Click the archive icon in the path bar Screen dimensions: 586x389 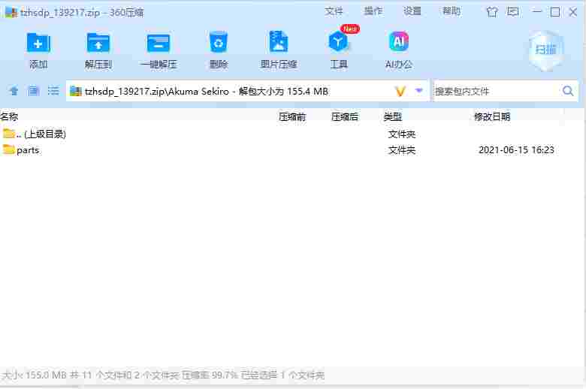[75, 91]
